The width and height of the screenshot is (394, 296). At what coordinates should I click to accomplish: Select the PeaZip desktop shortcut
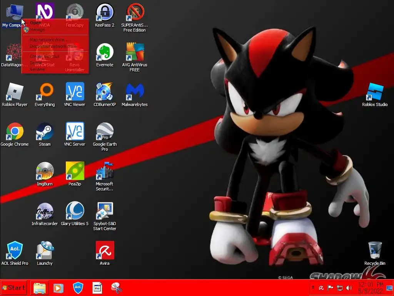(75, 174)
